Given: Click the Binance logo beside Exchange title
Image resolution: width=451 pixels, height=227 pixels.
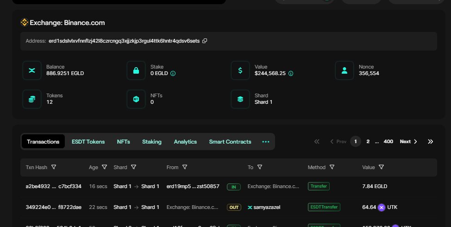Looking at the screenshot, I should (x=25, y=22).
